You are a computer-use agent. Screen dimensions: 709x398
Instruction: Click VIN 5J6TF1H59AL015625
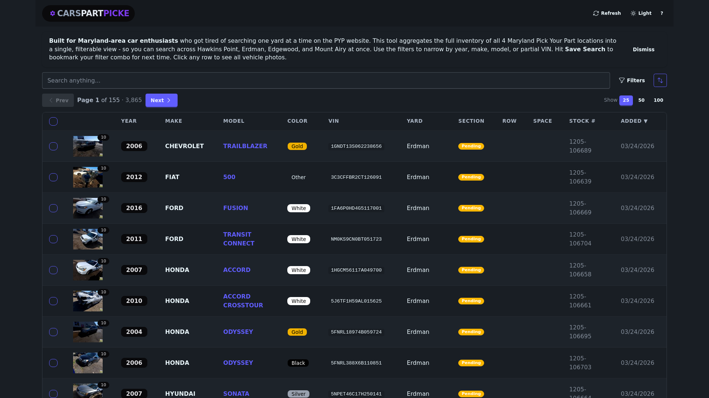point(356,301)
